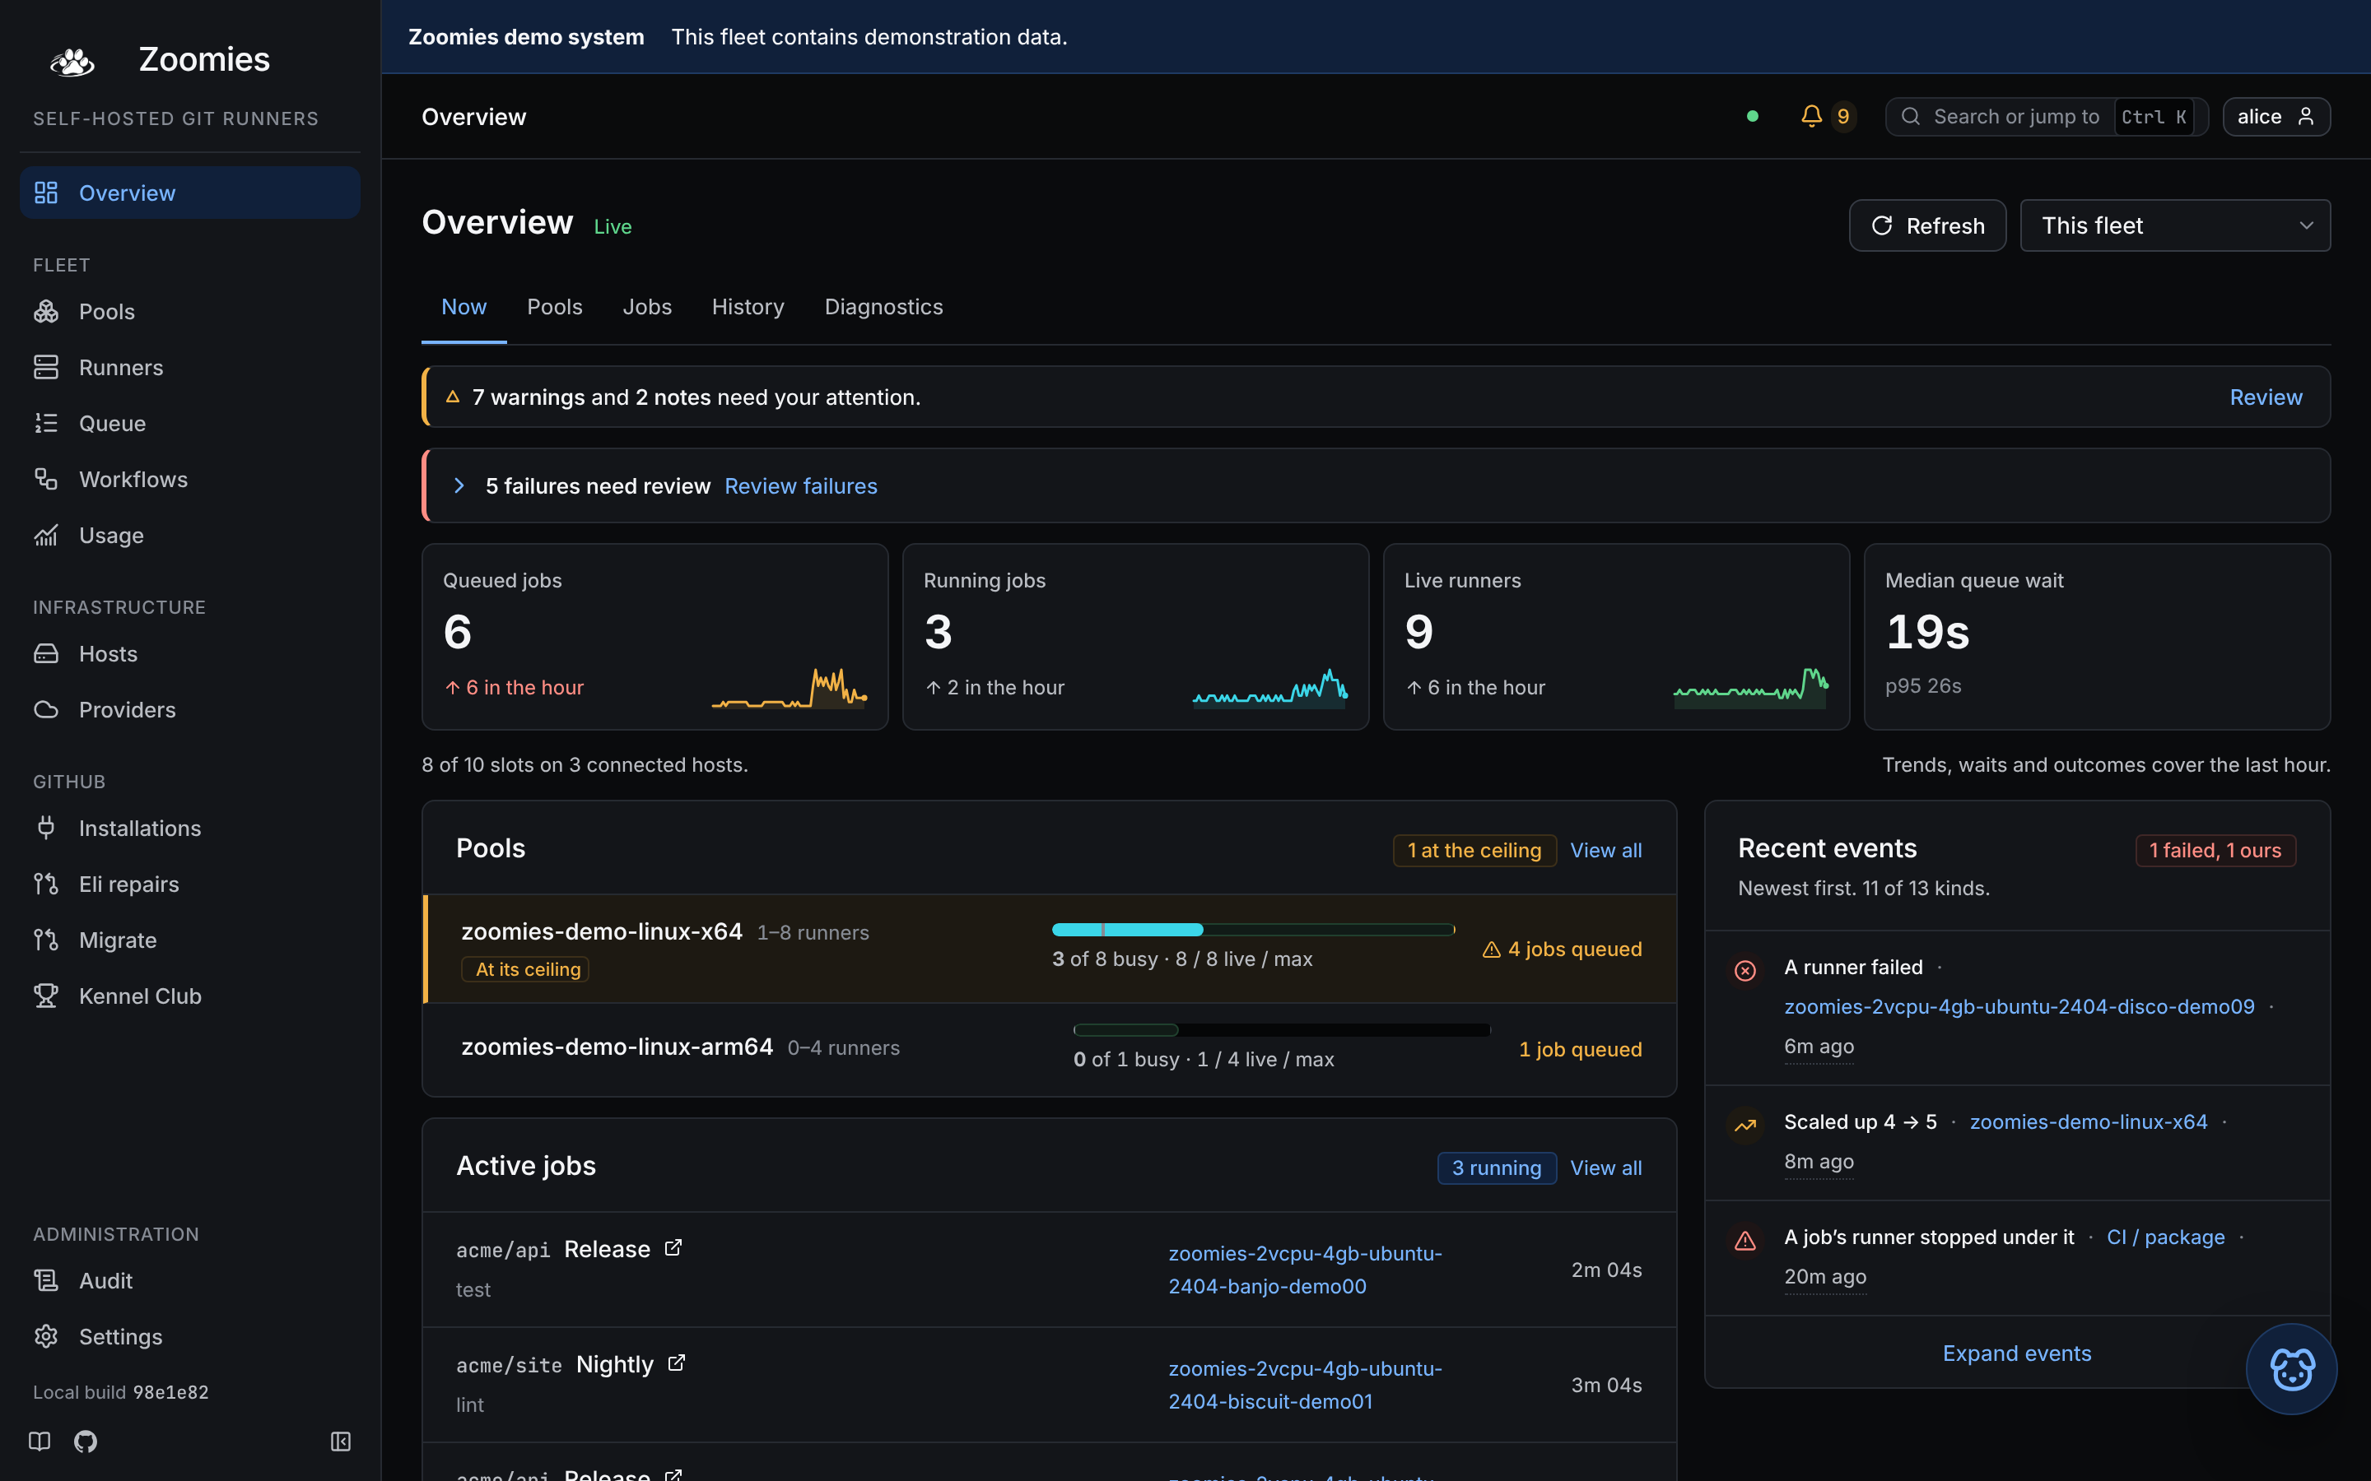This screenshot has height=1481, width=2371.
Task: Switch to the Pools tab
Action: pyautogui.click(x=555, y=307)
